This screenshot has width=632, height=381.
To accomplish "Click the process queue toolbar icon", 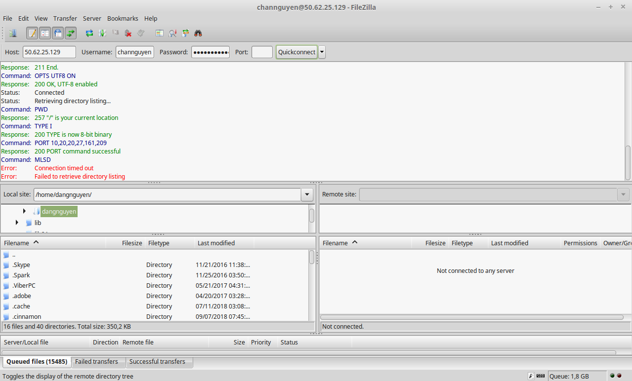I will 102,34.
